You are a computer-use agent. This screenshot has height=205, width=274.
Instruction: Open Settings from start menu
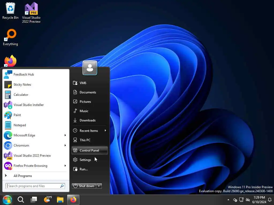(x=90, y=160)
